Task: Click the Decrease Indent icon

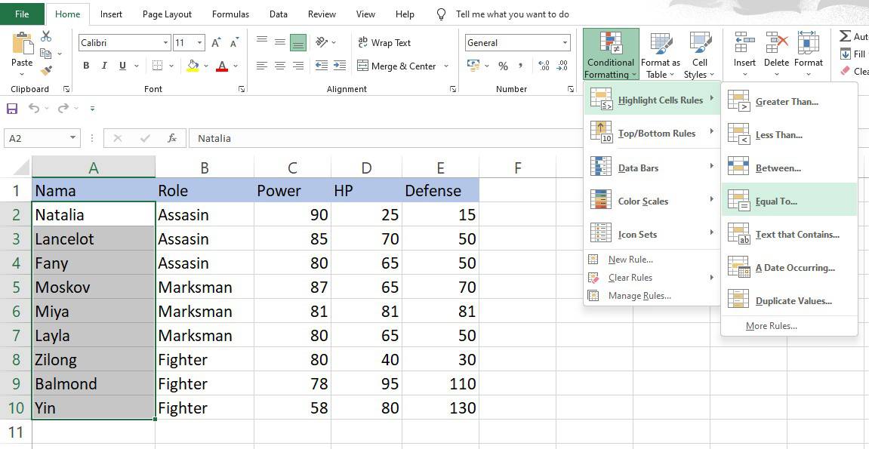Action: tap(322, 66)
